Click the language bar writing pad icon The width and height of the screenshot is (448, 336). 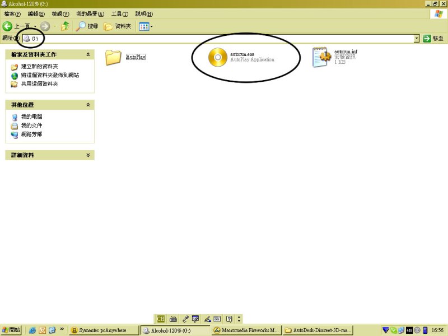pyautogui.click(x=217, y=319)
